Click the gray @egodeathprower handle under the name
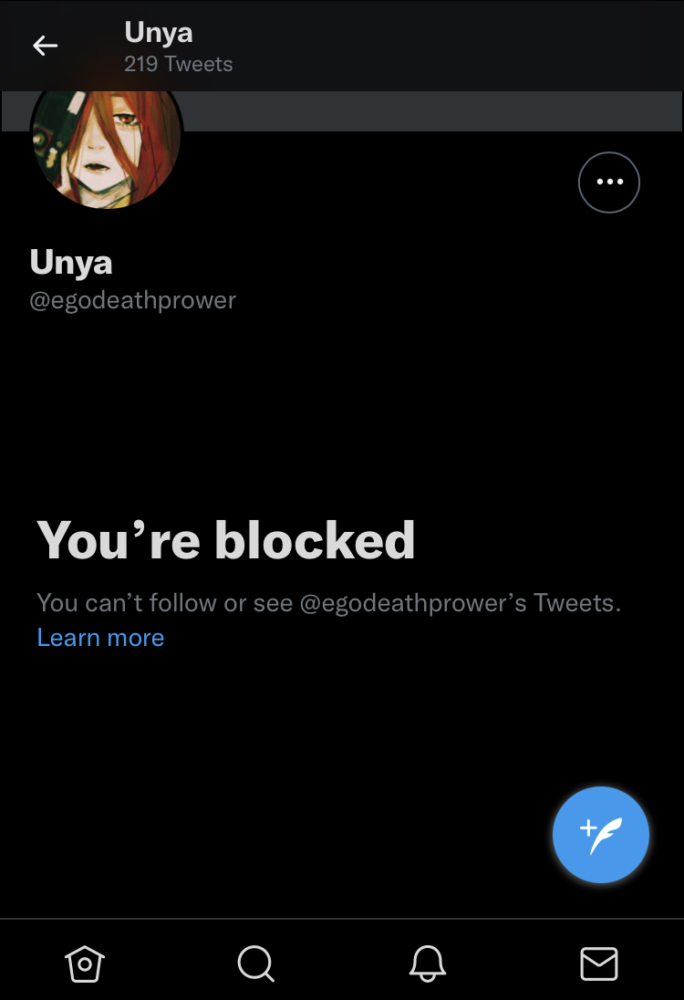Viewport: 684px width, 1000px height. 132,300
